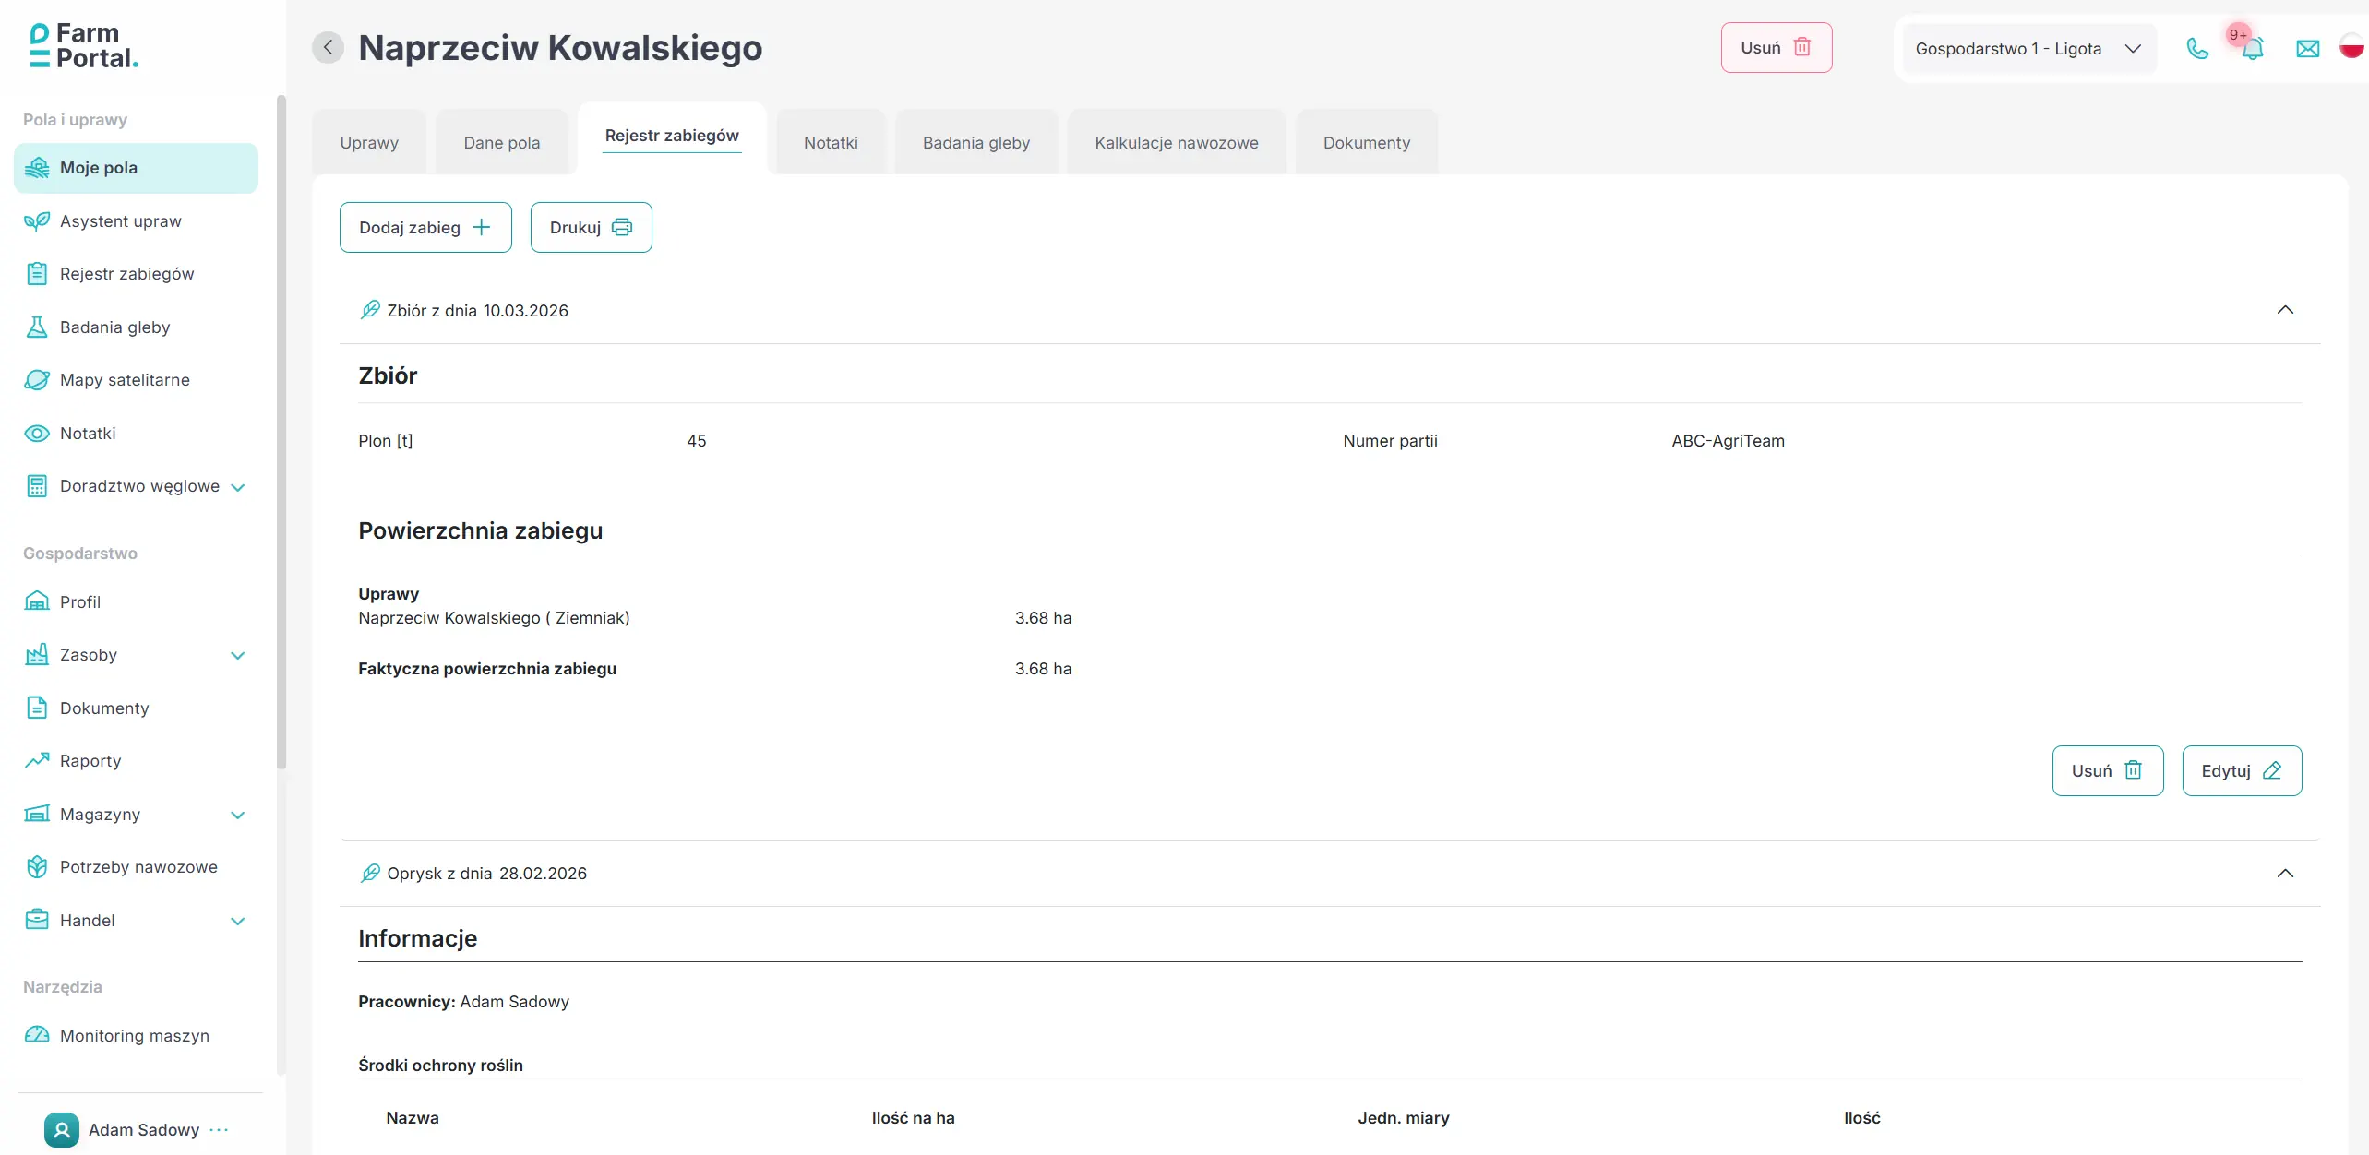Viewport: 2369px width, 1155px height.
Task: Open the Adam Sadowy user menu dots
Action: click(x=219, y=1130)
